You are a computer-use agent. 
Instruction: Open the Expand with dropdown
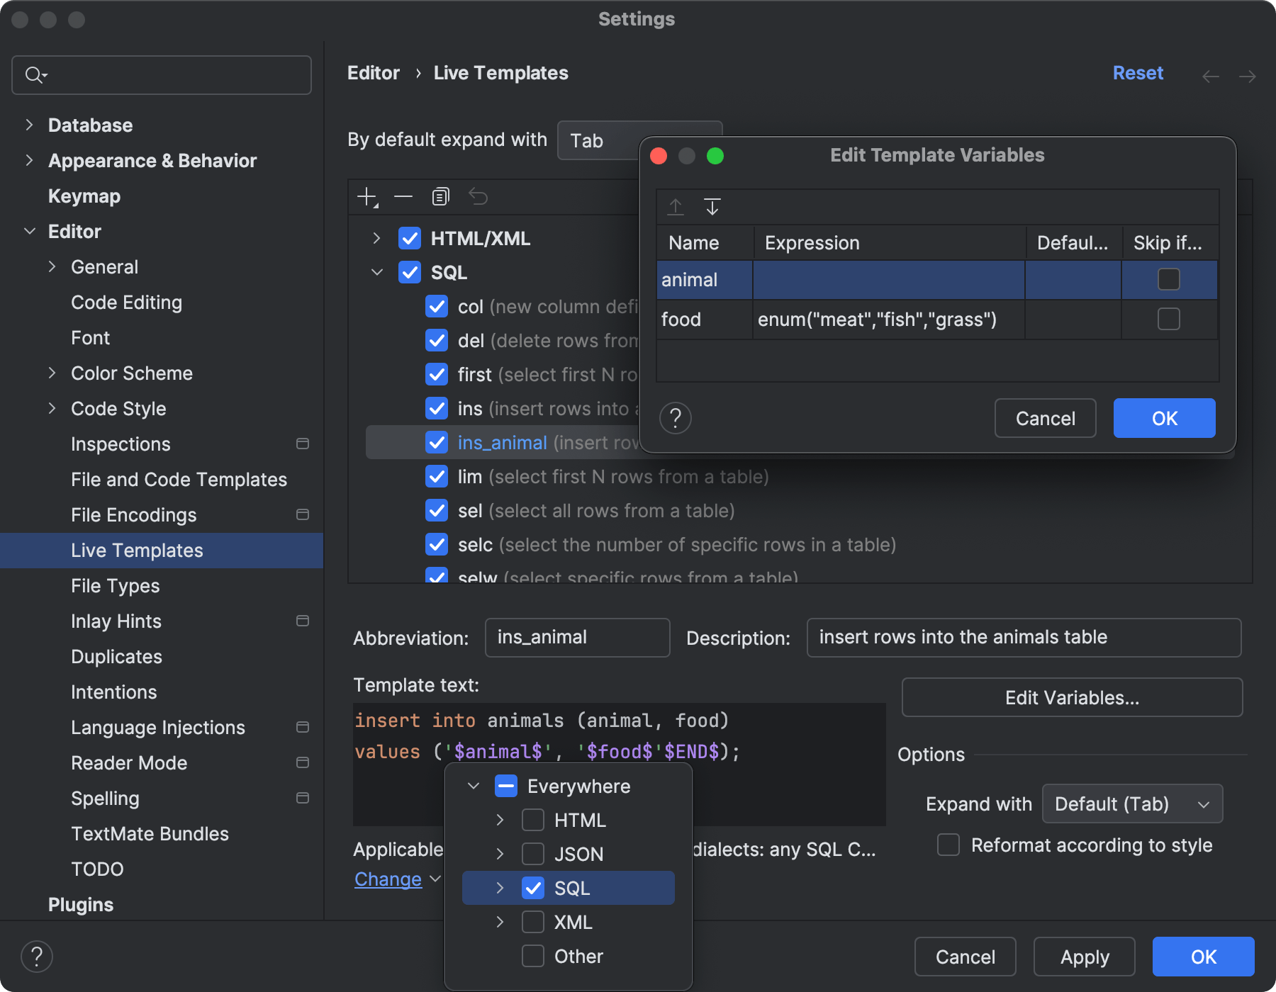(x=1131, y=804)
